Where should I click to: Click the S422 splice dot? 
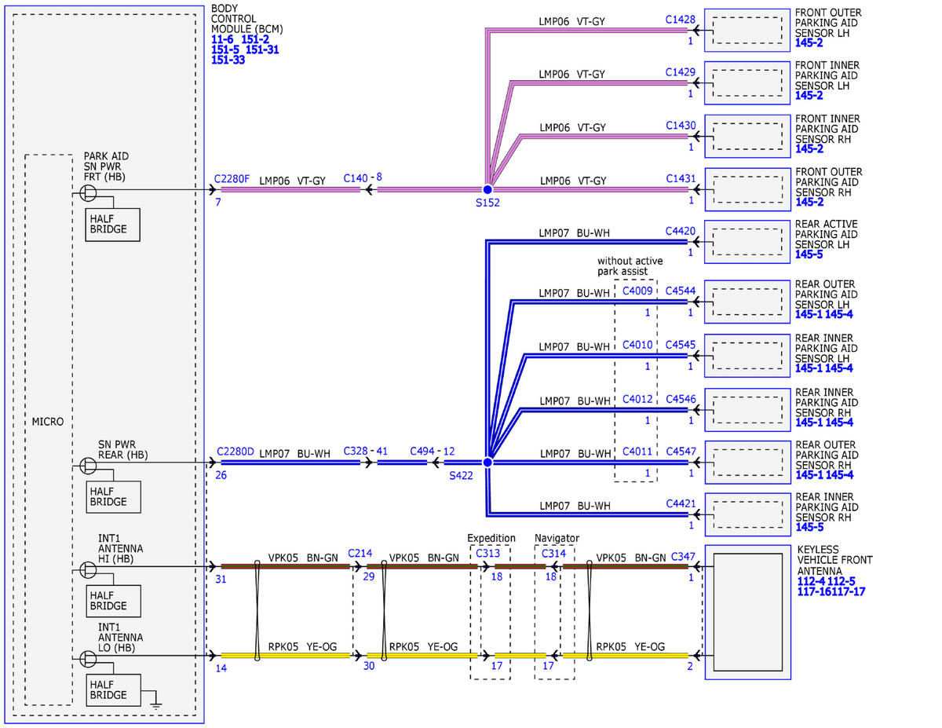[487, 463]
